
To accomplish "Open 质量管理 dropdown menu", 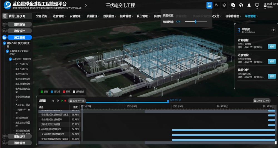I will (93, 16).
